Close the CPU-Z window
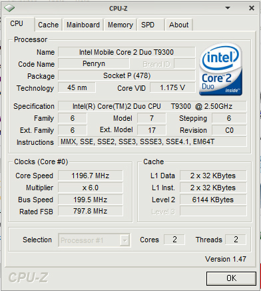This screenshot has width=261, height=291. (x=252, y=8)
